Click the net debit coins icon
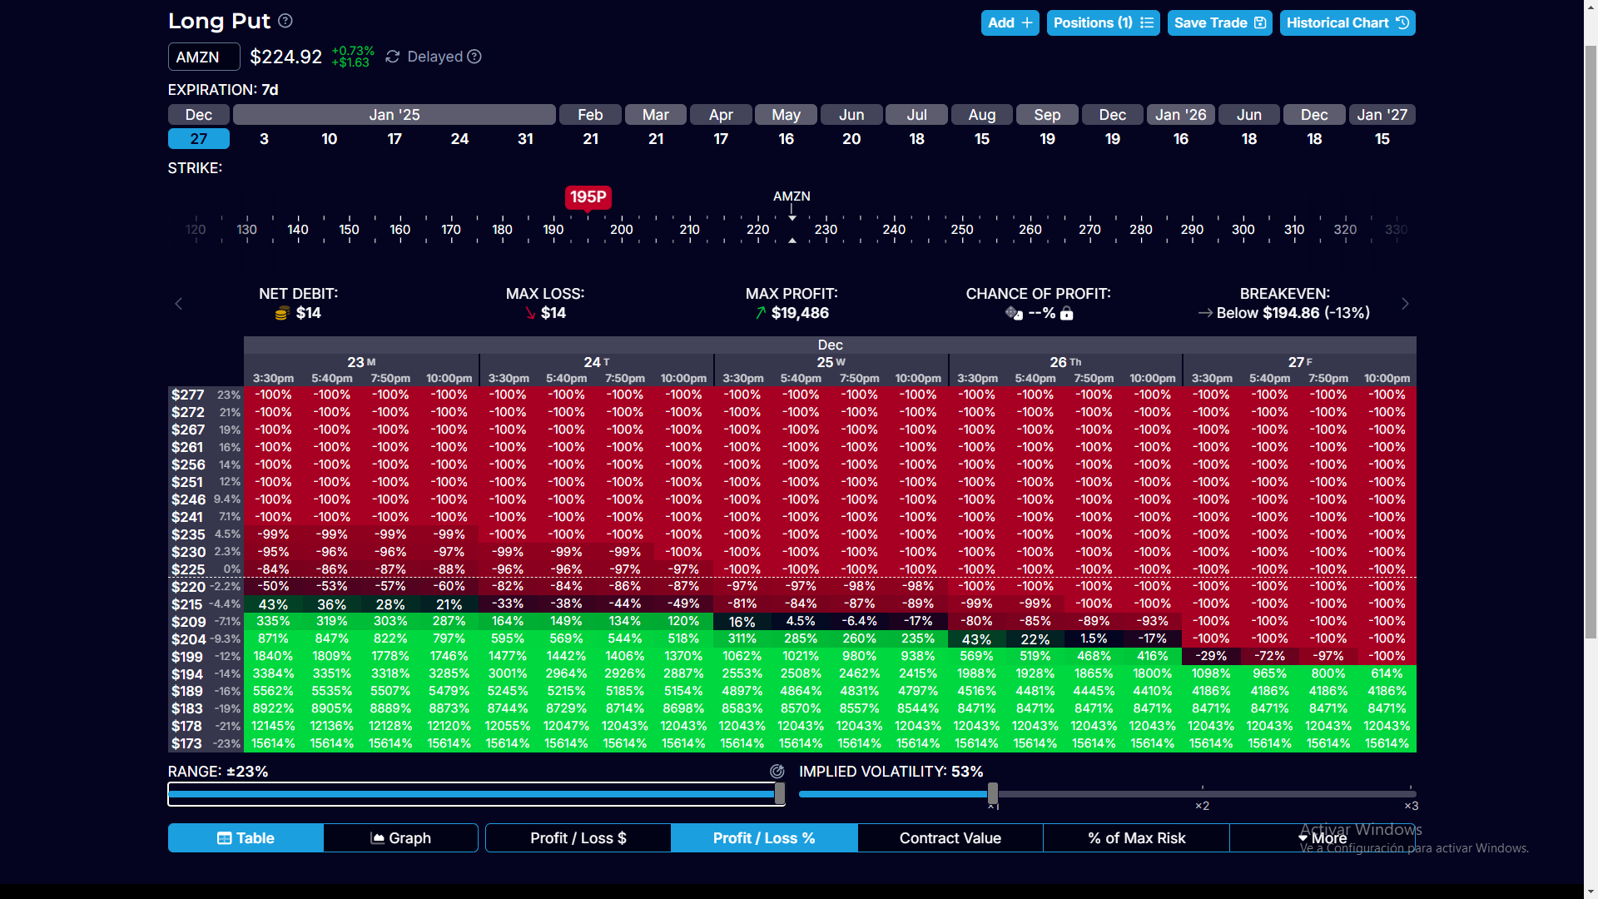The width and height of the screenshot is (1598, 899). pos(282,313)
